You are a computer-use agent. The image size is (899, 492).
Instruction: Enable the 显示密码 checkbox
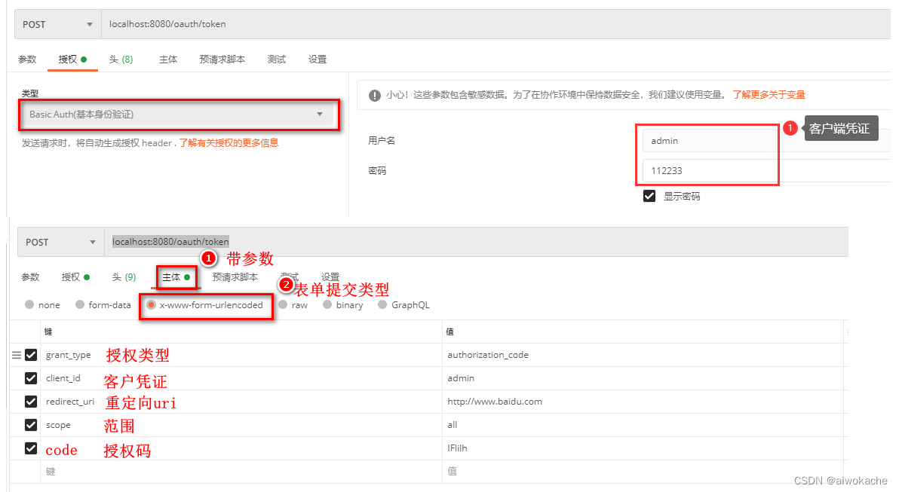pyautogui.click(x=649, y=196)
